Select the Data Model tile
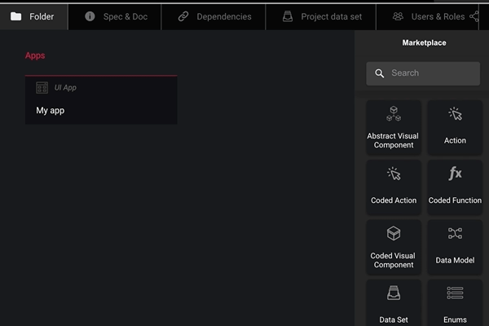The height and width of the screenshot is (326, 489). click(455, 247)
